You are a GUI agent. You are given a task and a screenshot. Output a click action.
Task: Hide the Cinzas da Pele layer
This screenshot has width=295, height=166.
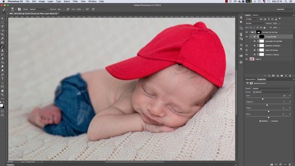tap(247, 37)
